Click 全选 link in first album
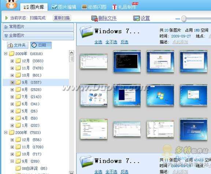Screen dimensions: 211x174 [99, 42]
